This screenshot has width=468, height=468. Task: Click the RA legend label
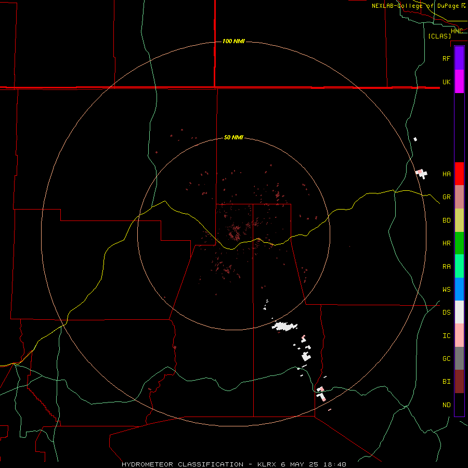[446, 267]
